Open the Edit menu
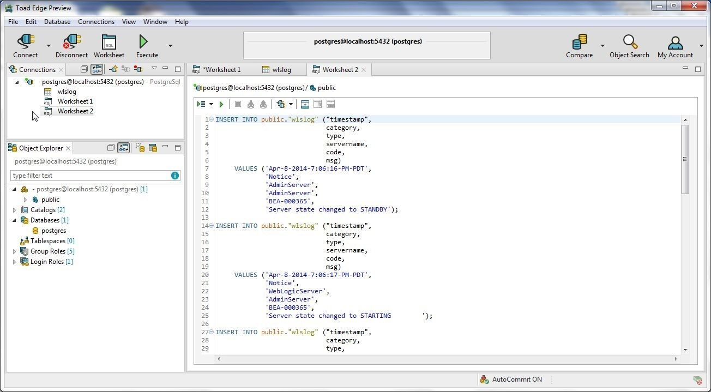Viewport: 711px width, 392px height. [31, 22]
